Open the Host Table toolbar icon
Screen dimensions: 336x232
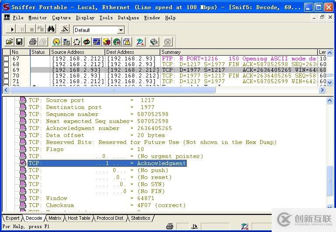(66, 42)
